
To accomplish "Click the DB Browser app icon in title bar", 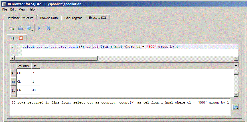I will coord(3,3).
